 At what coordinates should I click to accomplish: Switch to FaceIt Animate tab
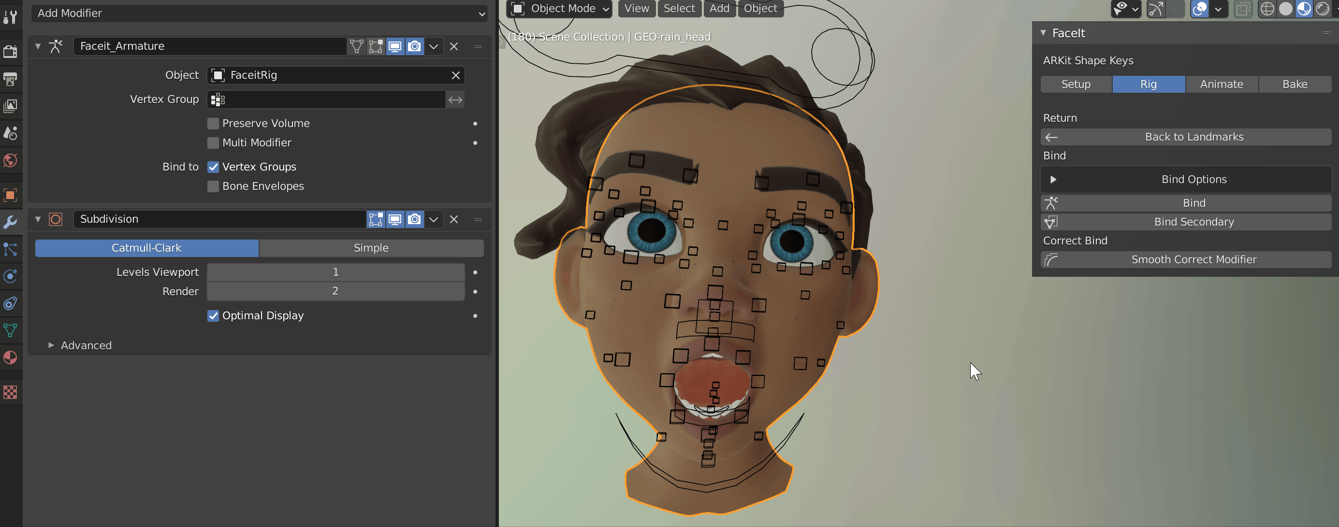[x=1222, y=84]
